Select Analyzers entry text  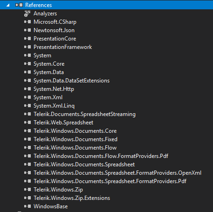[x=45, y=14]
